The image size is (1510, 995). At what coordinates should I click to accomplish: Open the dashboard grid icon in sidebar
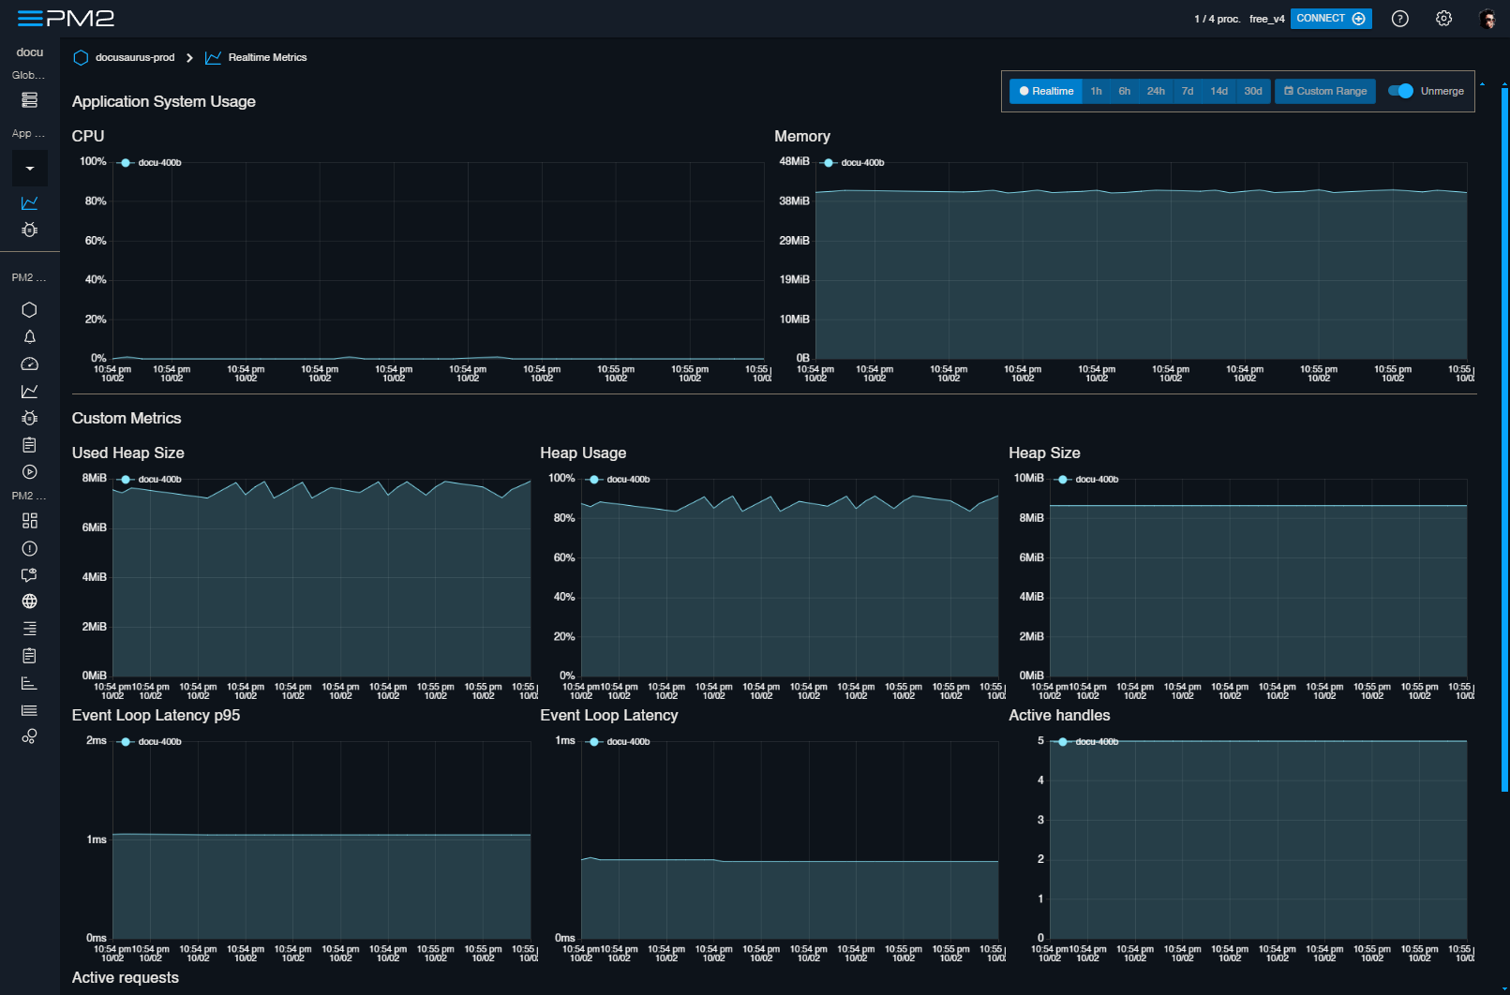coord(29,521)
